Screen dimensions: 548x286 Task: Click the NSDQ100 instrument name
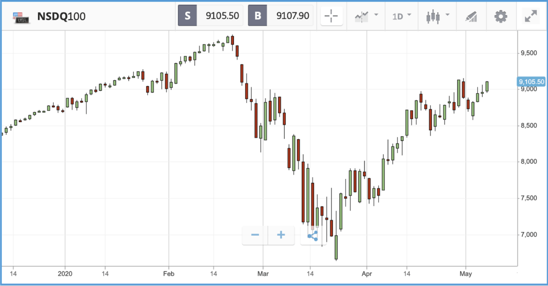click(61, 17)
